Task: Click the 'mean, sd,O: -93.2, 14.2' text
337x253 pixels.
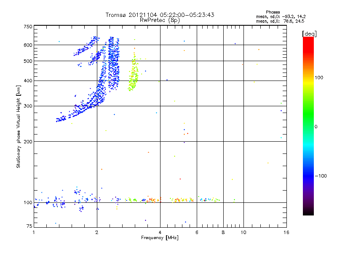Action: click(281, 16)
